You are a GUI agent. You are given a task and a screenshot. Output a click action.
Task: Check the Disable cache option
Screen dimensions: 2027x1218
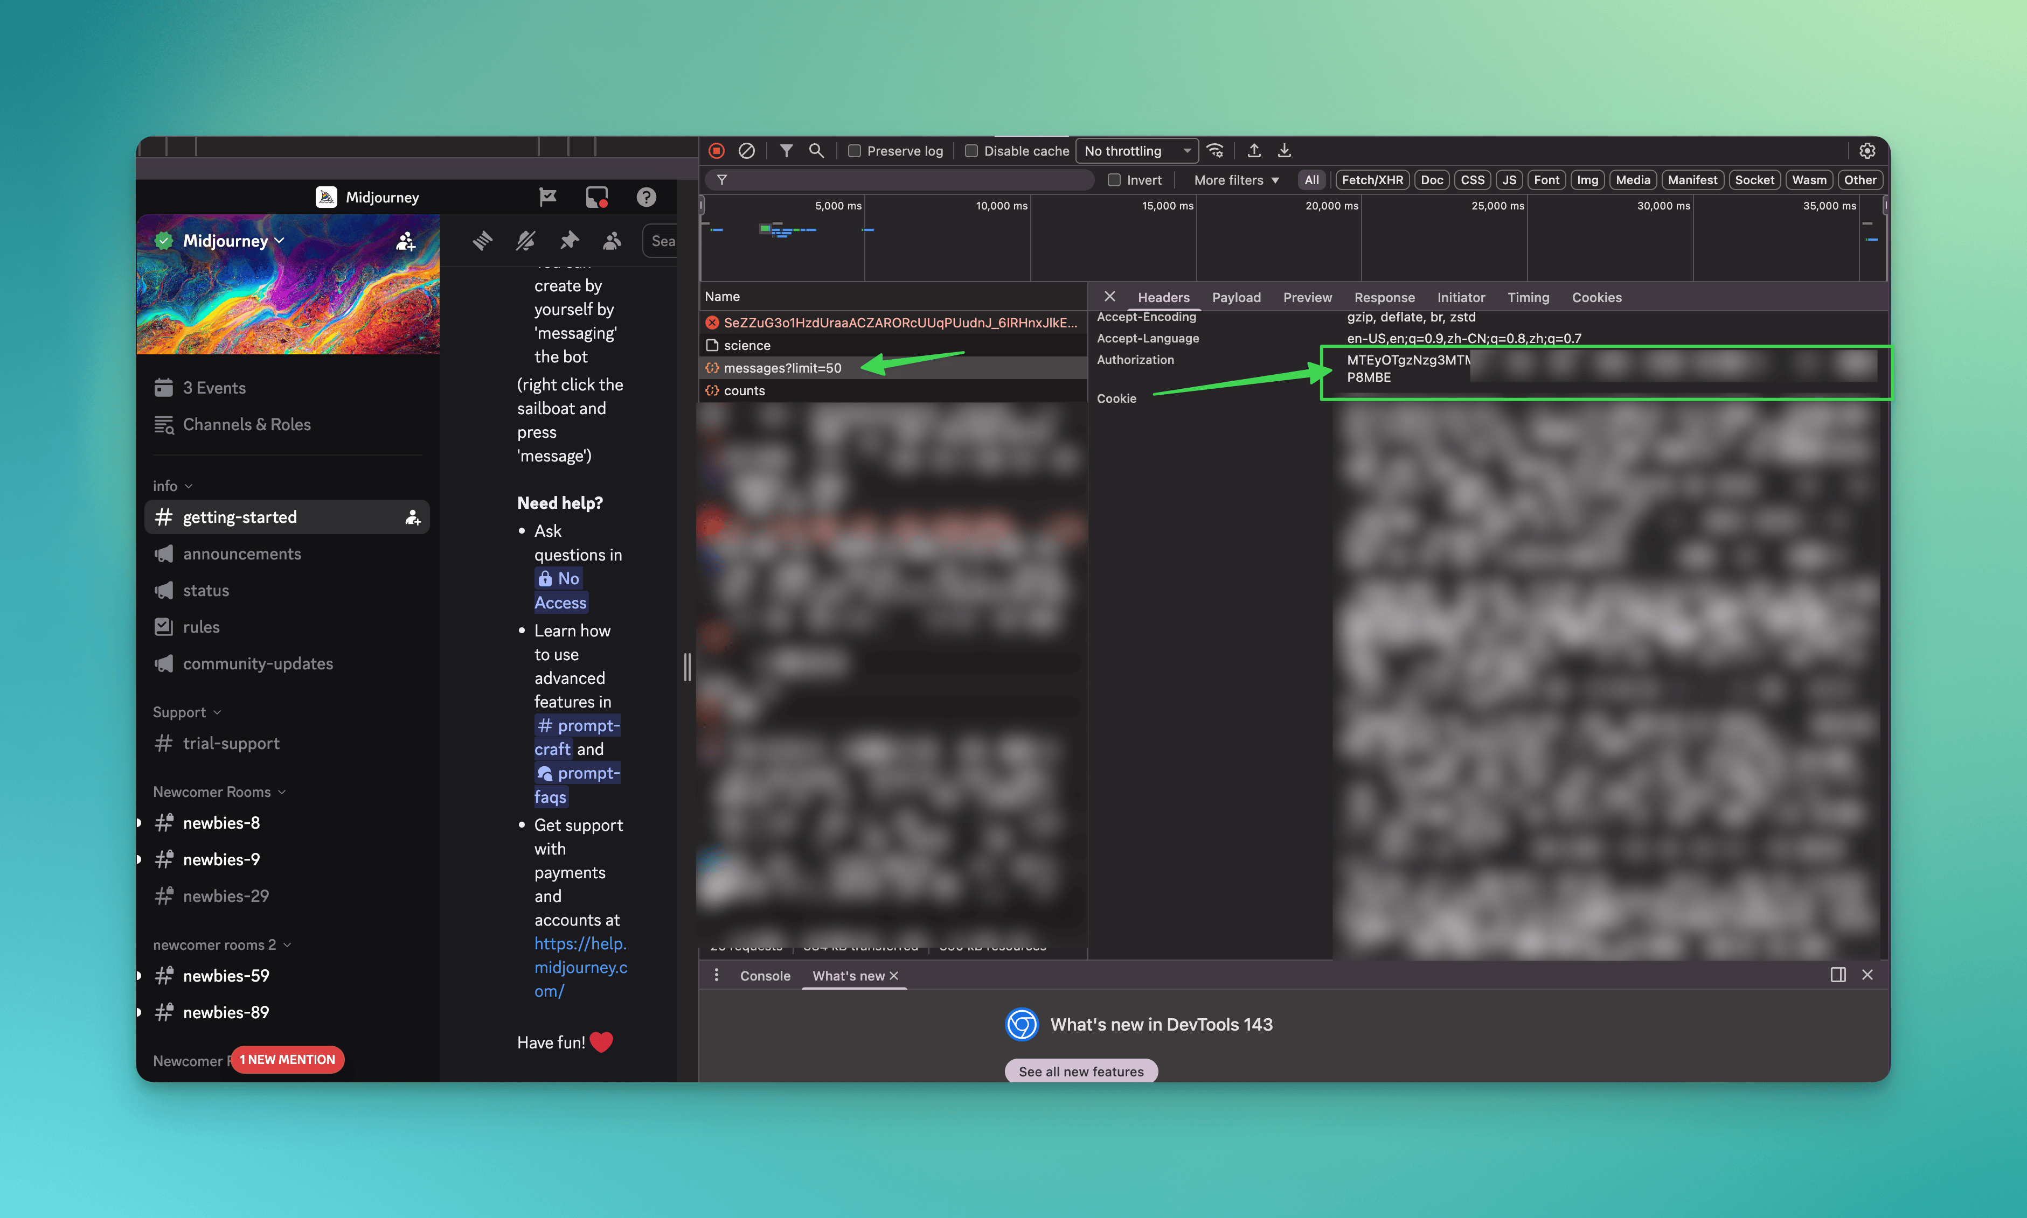[x=971, y=151]
